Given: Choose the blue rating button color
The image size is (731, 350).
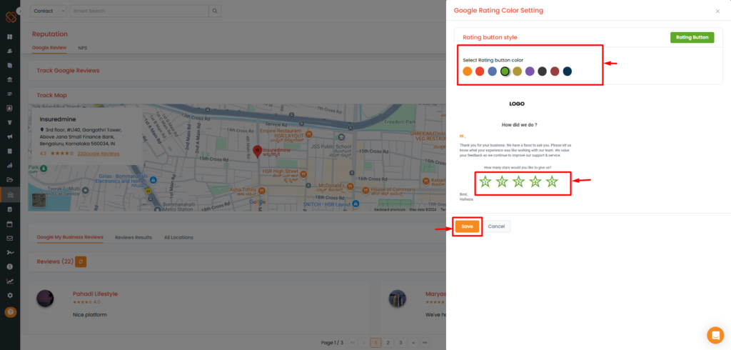Looking at the screenshot, I should pyautogui.click(x=493, y=71).
